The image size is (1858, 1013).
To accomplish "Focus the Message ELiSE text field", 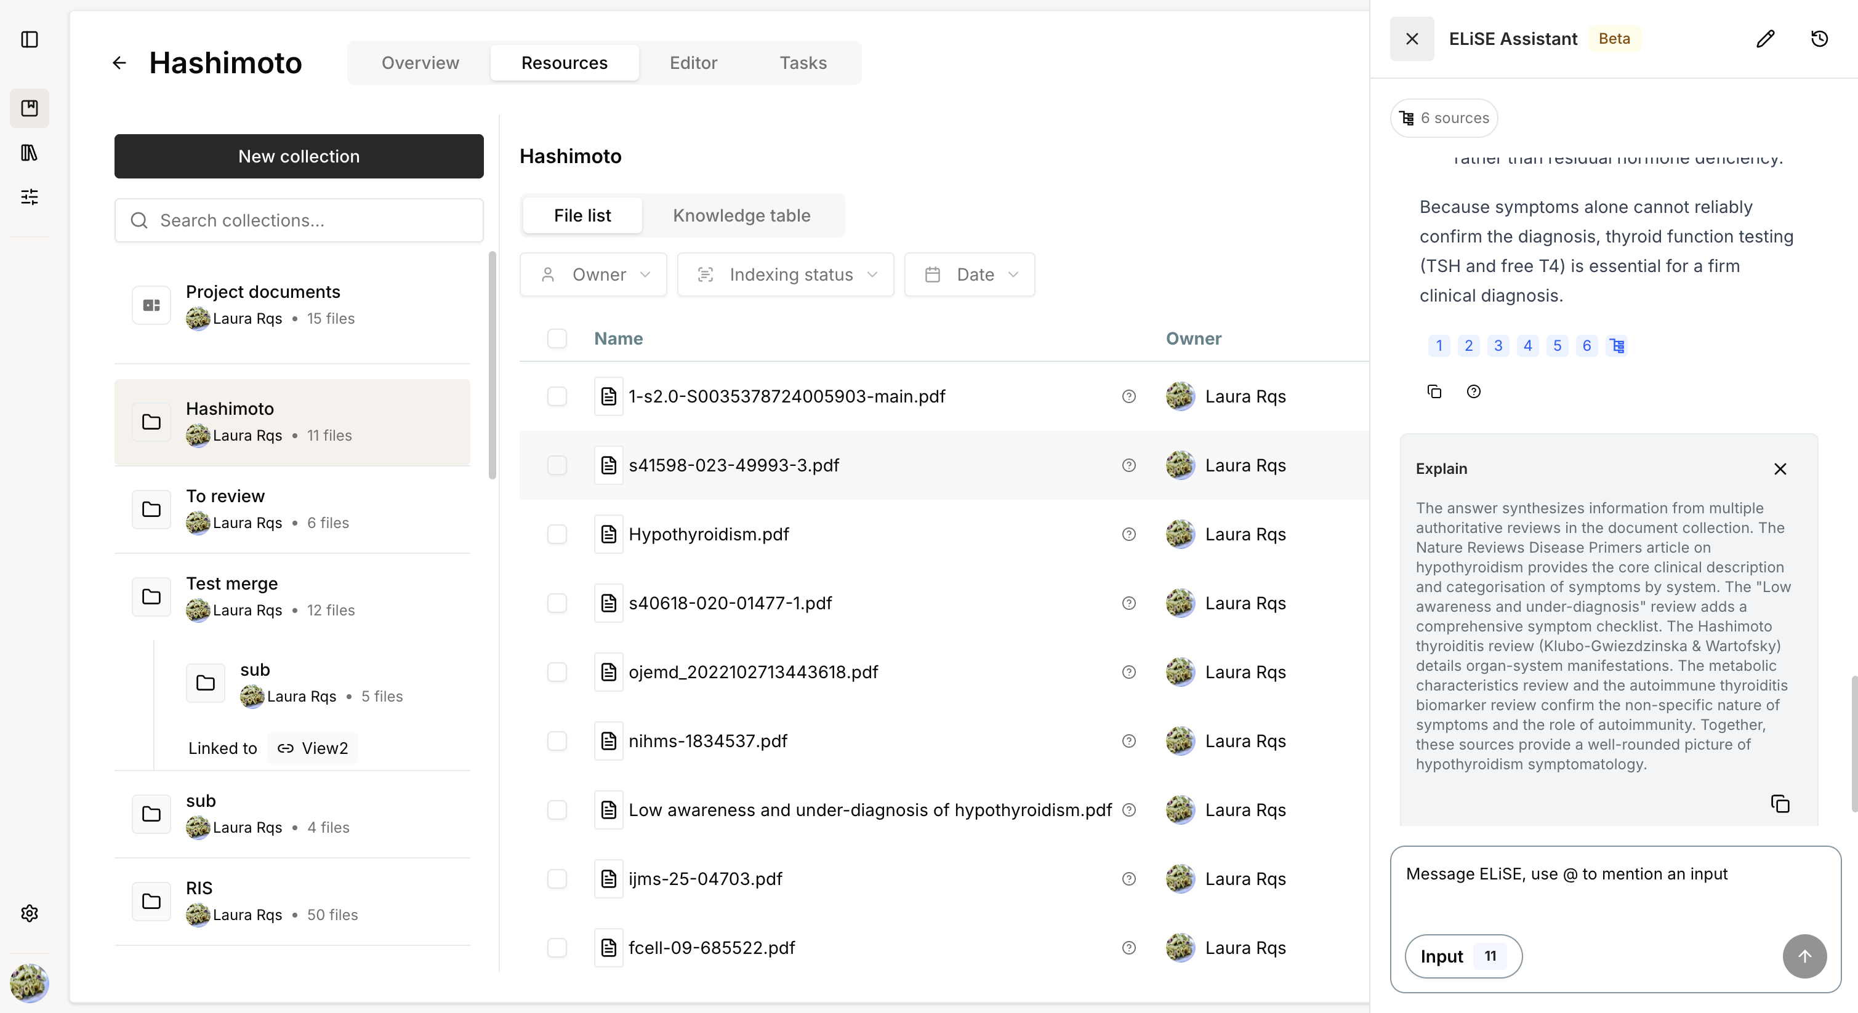I will 1614,874.
